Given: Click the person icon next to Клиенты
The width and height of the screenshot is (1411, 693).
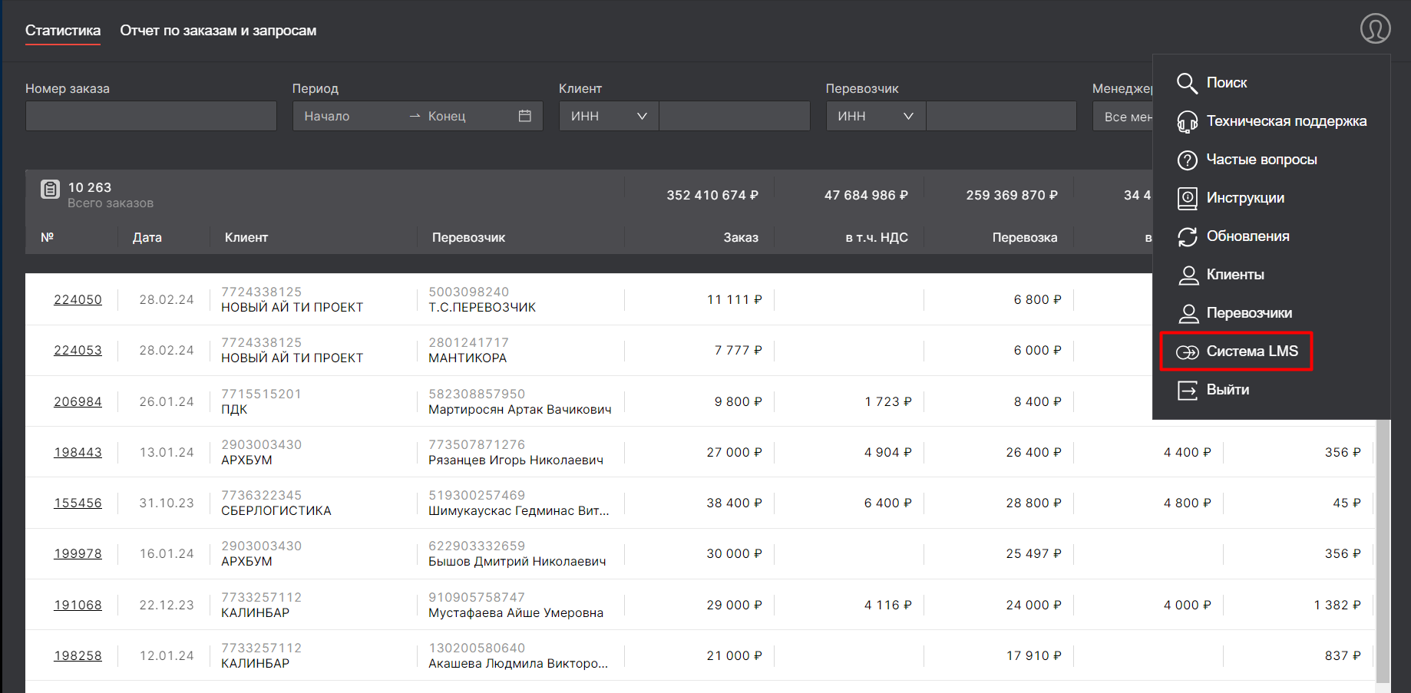Looking at the screenshot, I should click(1188, 275).
